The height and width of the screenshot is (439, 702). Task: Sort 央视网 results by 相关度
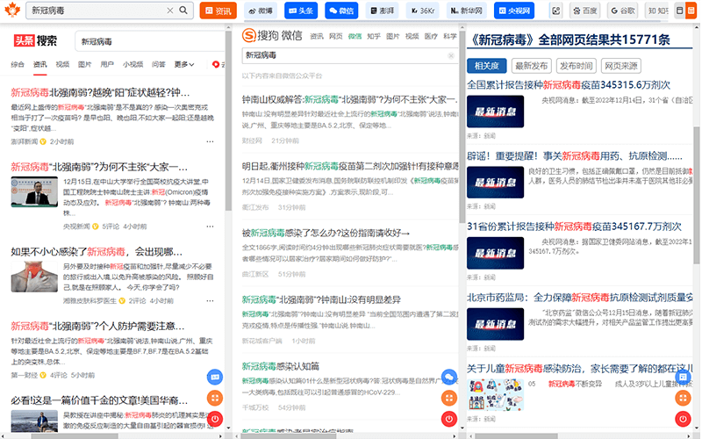(487, 66)
